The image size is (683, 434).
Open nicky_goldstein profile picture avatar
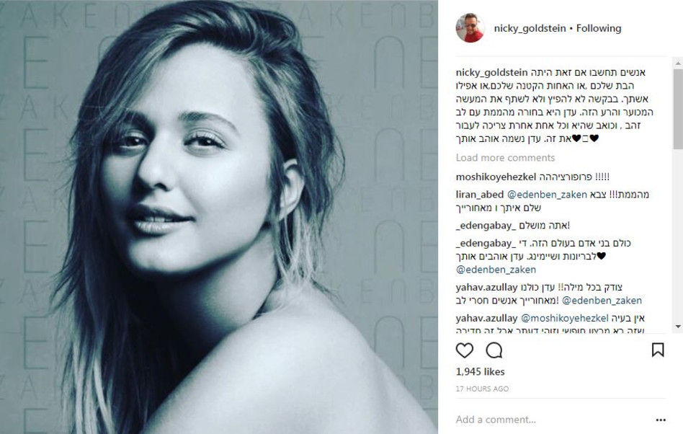pos(470,29)
